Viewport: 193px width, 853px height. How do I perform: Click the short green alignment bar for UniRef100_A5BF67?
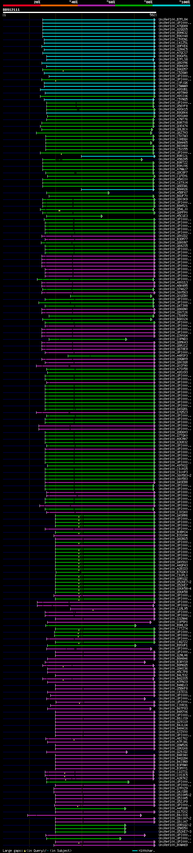click(x=78, y=193)
